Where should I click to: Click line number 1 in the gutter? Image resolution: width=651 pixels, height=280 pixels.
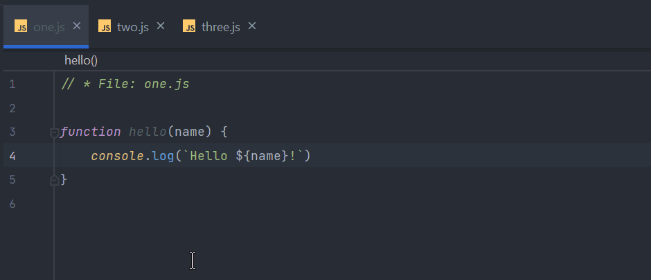[12, 85]
